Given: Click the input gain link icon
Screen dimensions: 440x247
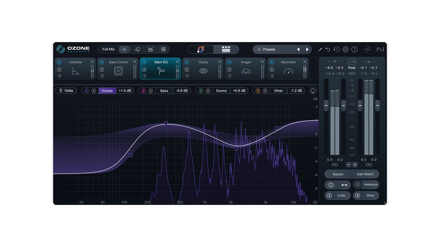Looking at the screenshot, I should click(x=335, y=165).
